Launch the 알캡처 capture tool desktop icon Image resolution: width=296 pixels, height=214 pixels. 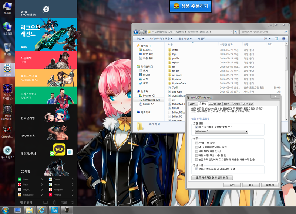[7, 70]
